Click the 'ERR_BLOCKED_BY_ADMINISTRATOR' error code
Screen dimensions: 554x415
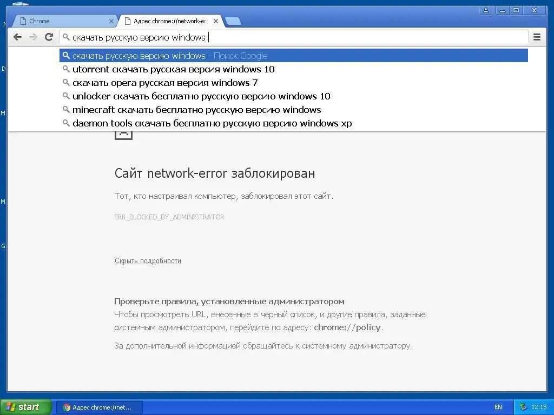pyautogui.click(x=169, y=217)
